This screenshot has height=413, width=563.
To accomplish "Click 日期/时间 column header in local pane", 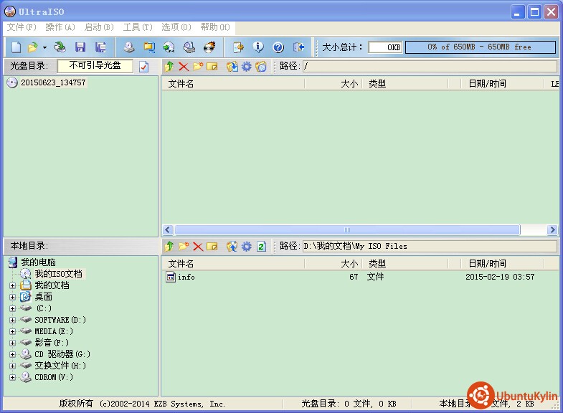I will [502, 264].
